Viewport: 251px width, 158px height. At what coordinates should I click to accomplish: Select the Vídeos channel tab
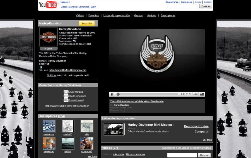[x=80, y=16]
